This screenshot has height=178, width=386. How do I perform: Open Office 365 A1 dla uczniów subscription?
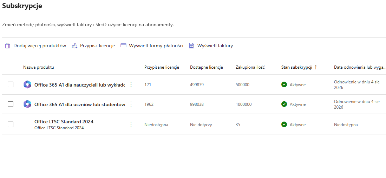[79, 104]
